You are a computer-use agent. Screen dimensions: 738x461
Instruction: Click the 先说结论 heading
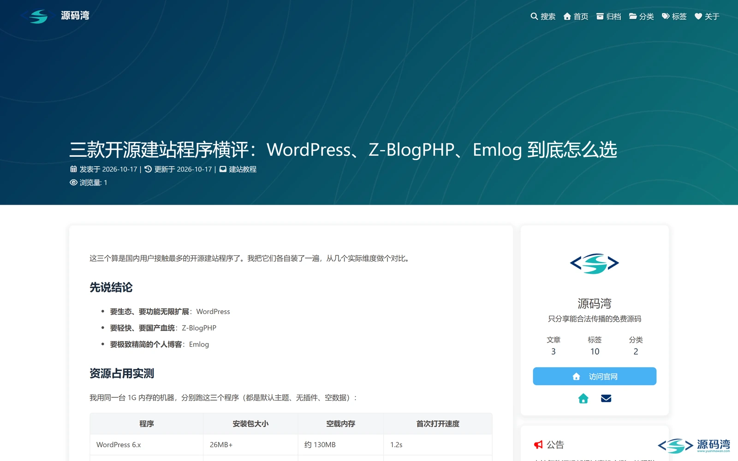pos(111,288)
